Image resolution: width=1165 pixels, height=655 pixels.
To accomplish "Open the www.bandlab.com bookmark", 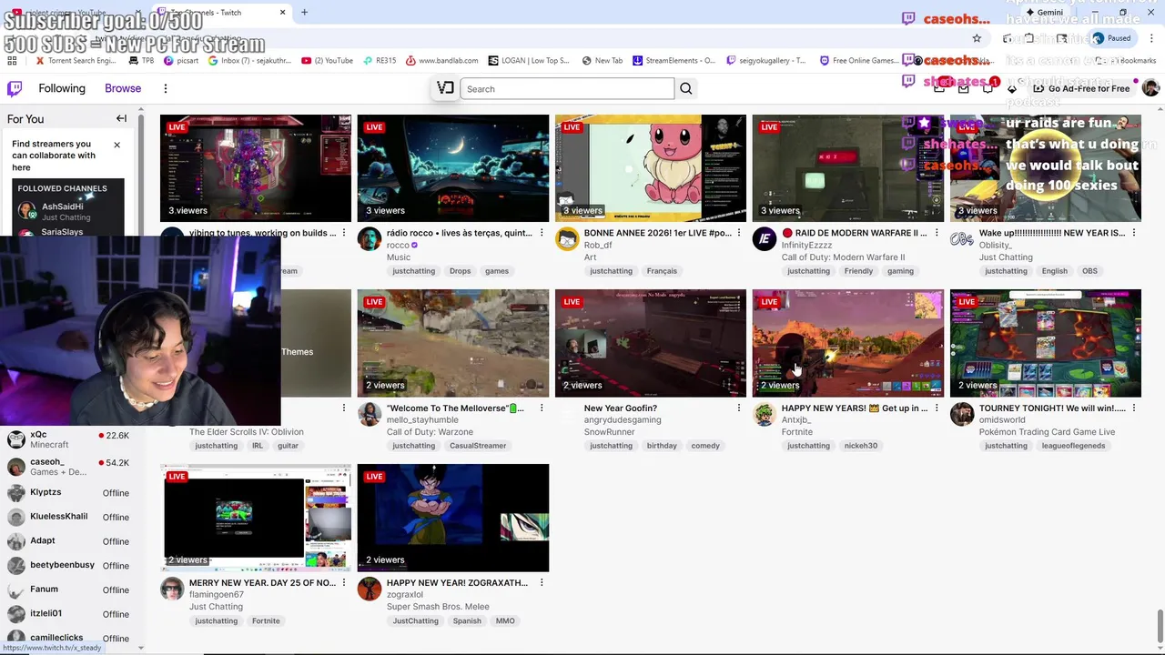I will point(442,61).
